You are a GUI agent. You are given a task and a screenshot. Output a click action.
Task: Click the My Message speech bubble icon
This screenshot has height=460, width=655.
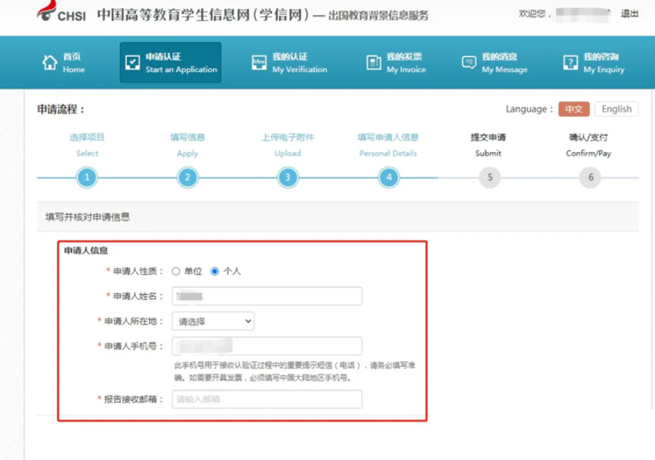tap(469, 62)
